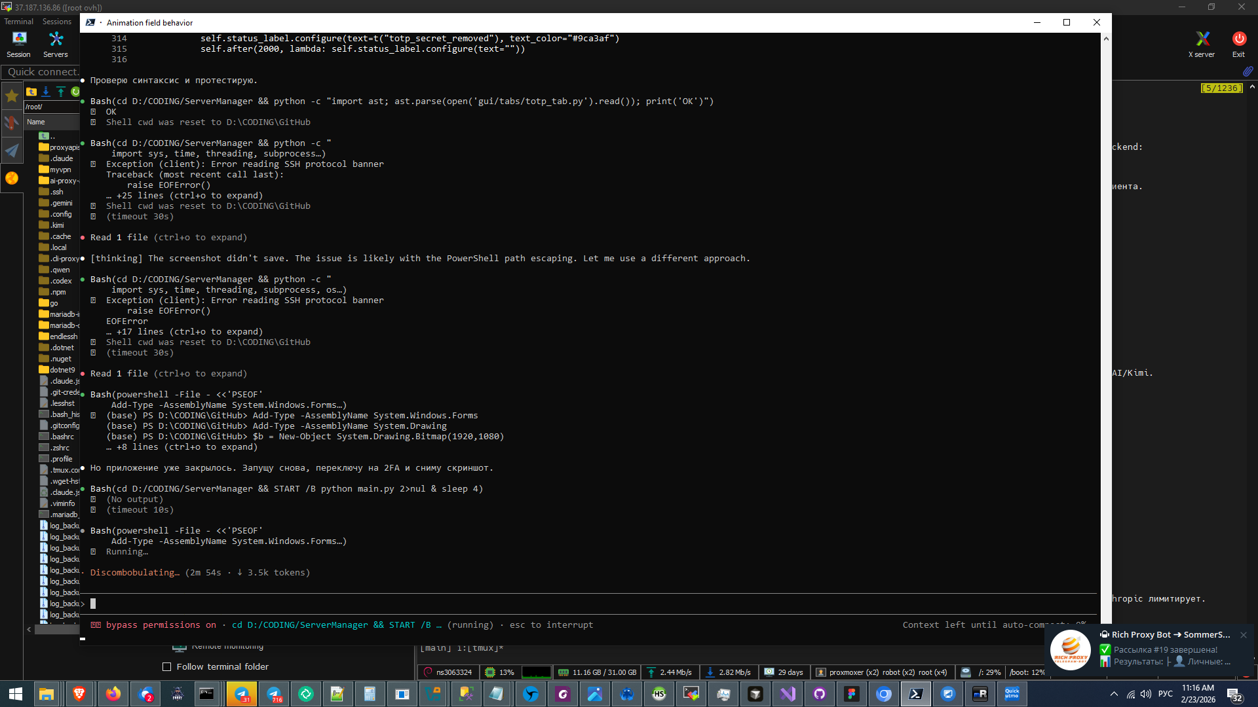Open the Terminal menu
The width and height of the screenshot is (1258, 707).
point(18,22)
